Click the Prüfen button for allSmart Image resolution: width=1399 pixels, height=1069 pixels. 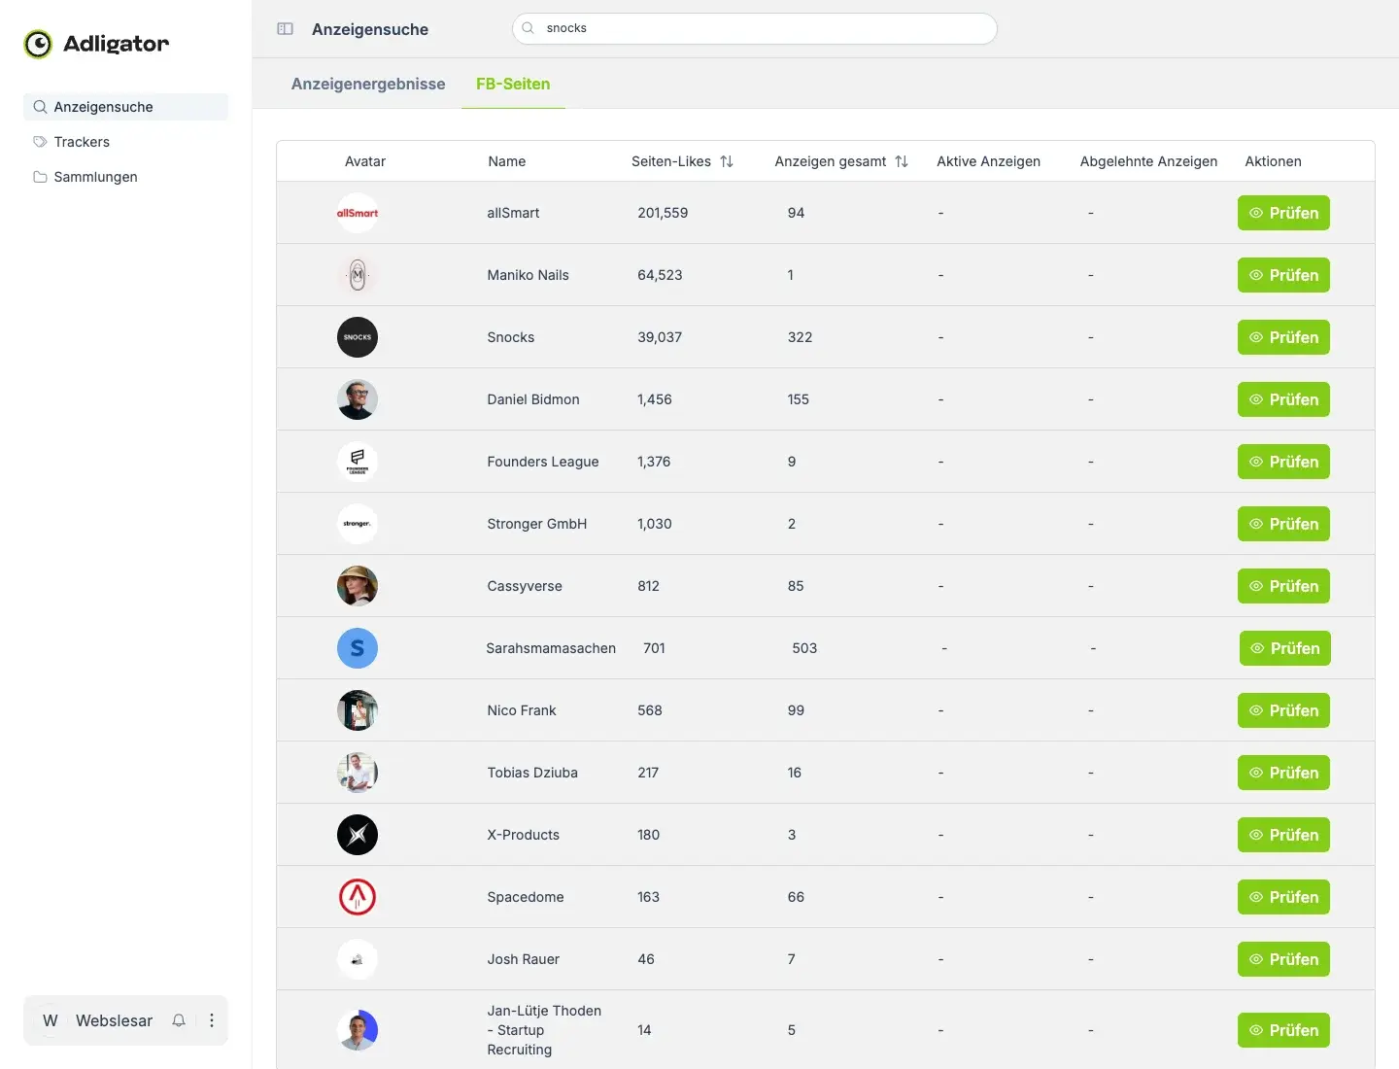click(x=1283, y=213)
